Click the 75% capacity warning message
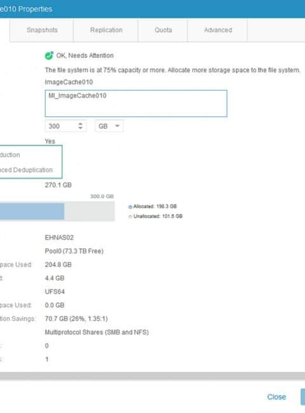The width and height of the screenshot is (305, 413). (173, 70)
